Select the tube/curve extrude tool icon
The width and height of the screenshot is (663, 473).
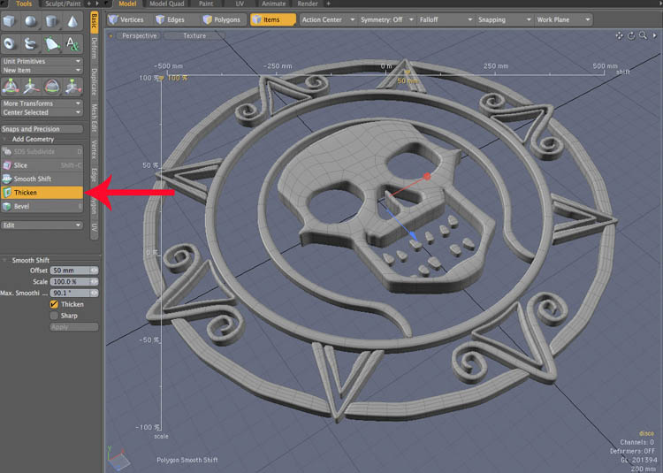[31, 43]
